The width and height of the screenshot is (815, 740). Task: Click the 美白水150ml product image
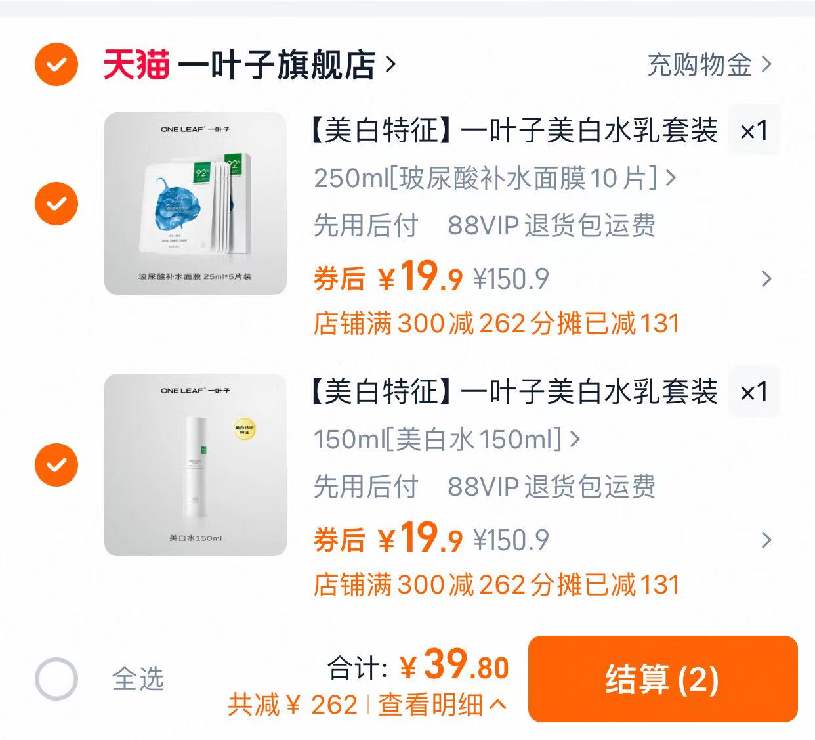pos(197,464)
